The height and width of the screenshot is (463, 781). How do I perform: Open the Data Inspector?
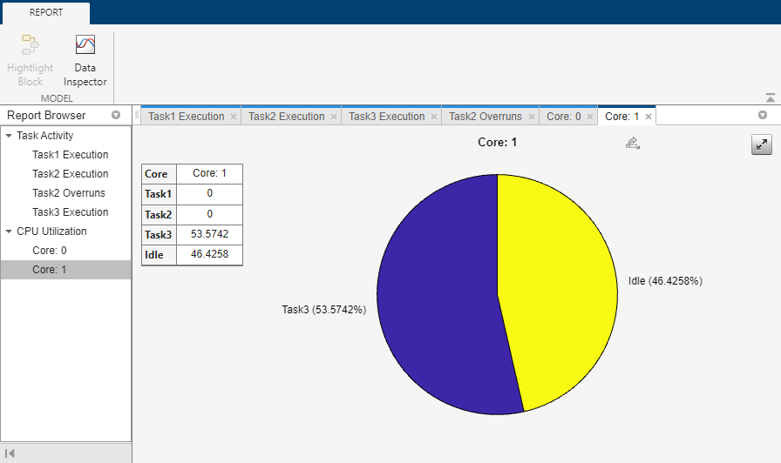click(x=85, y=59)
